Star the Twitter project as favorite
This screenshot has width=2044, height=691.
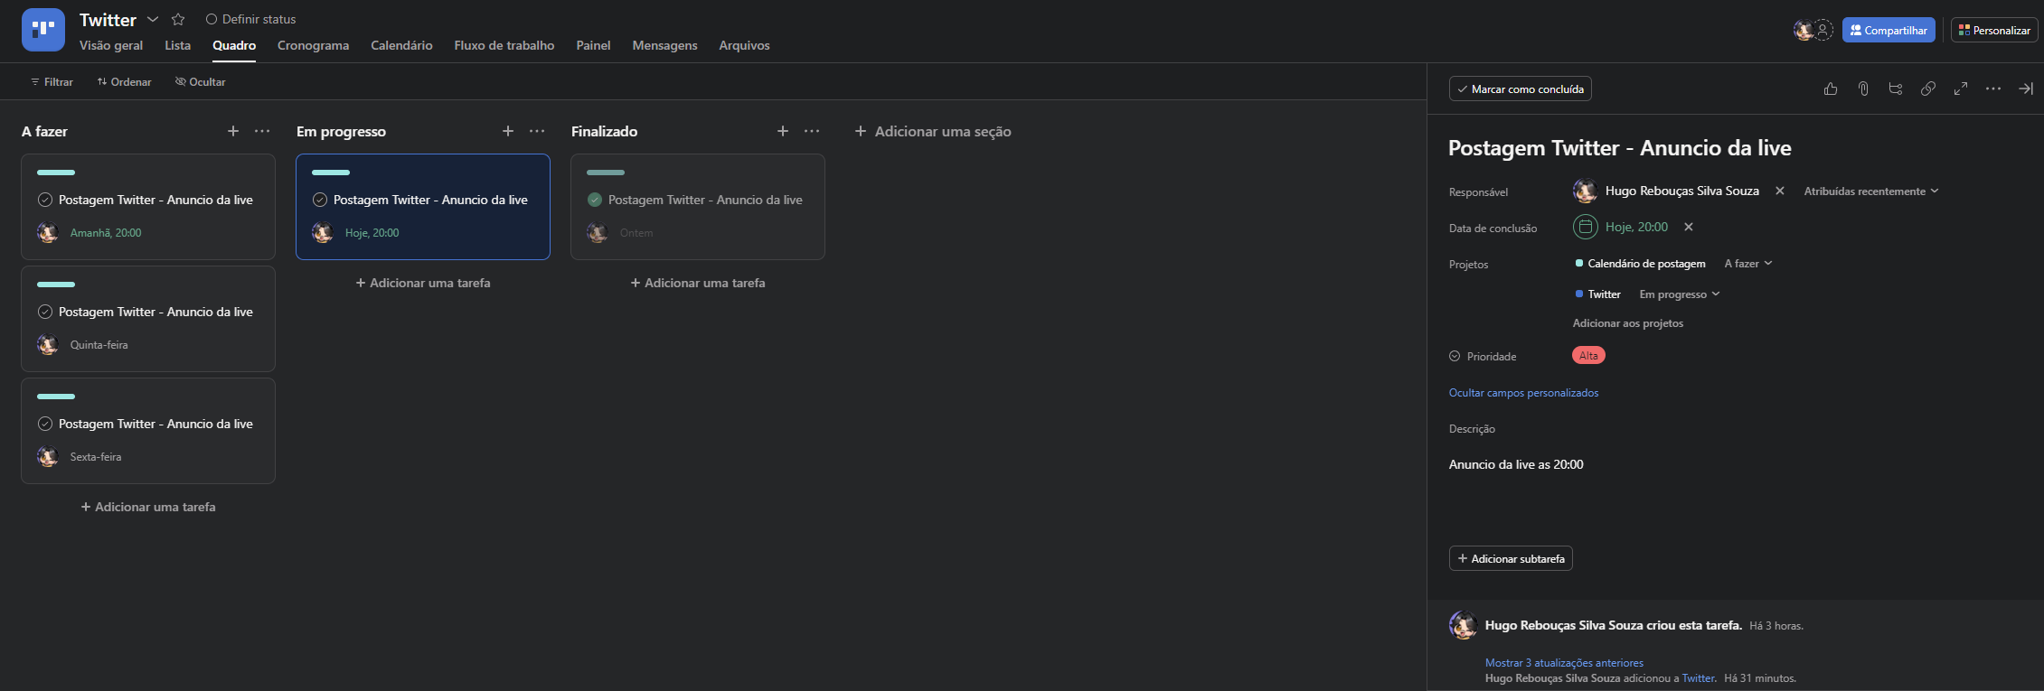coord(178,19)
